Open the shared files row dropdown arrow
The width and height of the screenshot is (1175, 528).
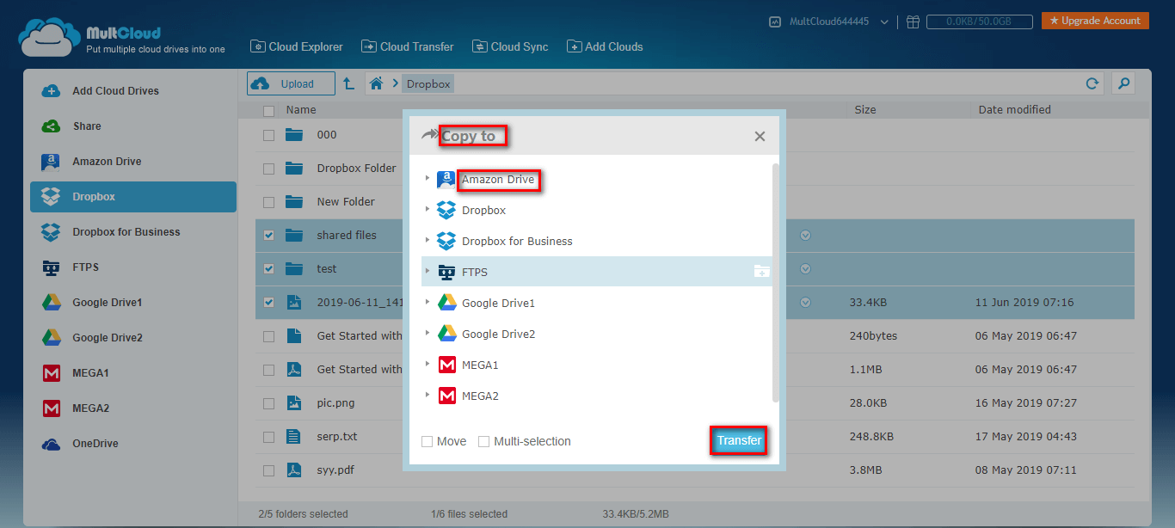(806, 236)
